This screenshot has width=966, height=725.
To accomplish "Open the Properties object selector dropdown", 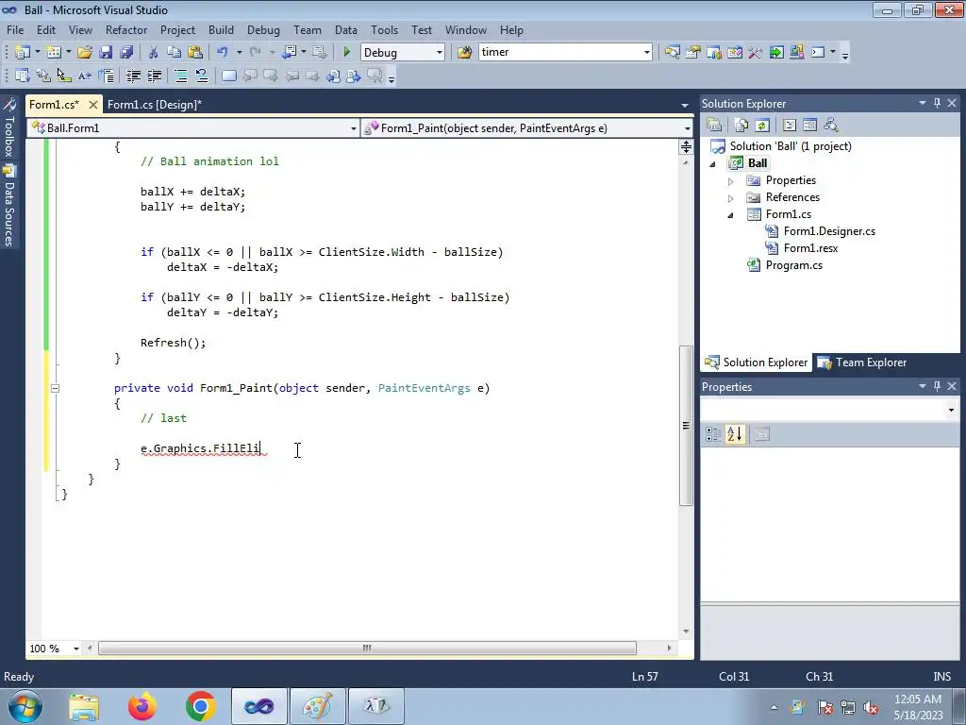I will pos(951,410).
